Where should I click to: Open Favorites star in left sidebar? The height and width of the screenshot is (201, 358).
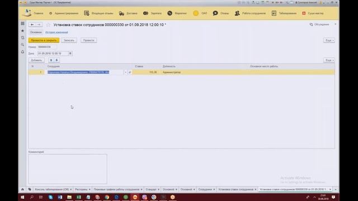click(22, 31)
